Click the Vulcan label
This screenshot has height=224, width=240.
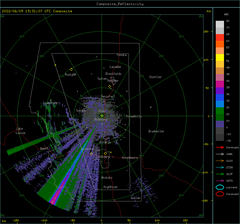(136, 198)
